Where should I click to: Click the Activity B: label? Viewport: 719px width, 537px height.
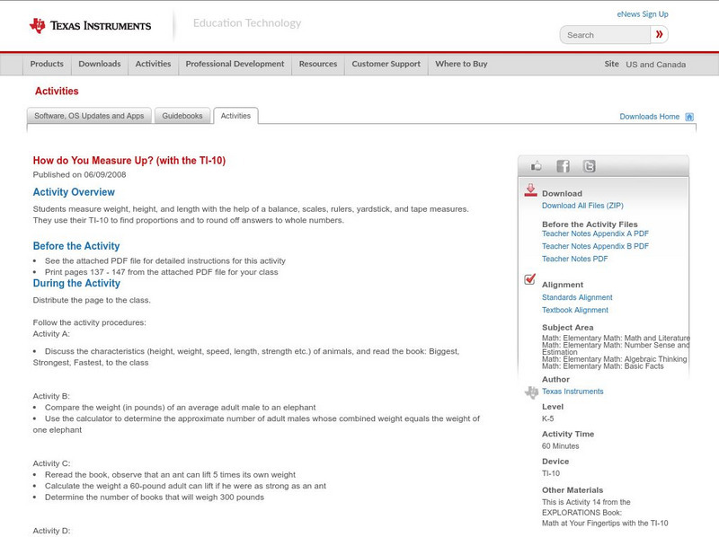51,396
